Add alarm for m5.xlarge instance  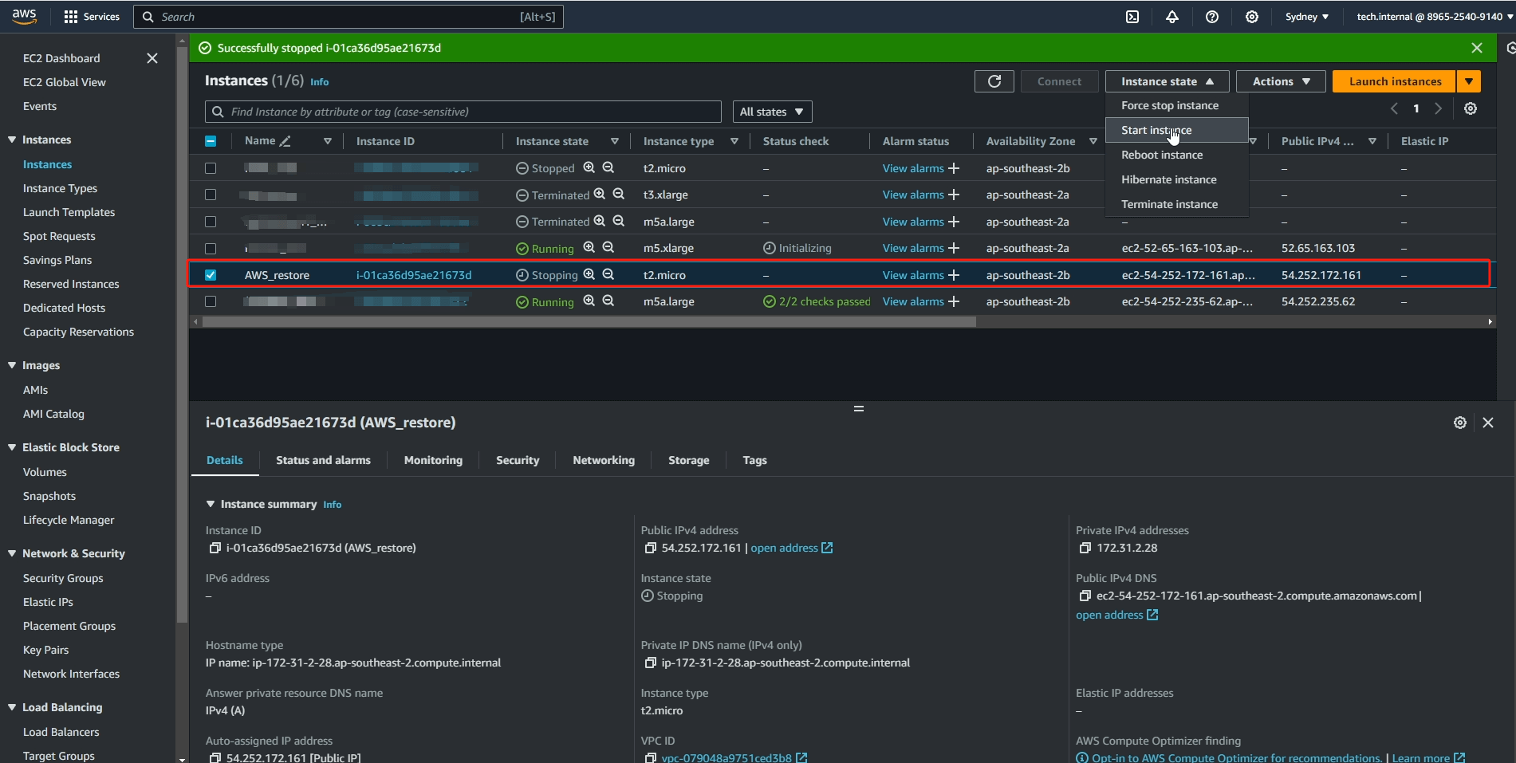(954, 248)
